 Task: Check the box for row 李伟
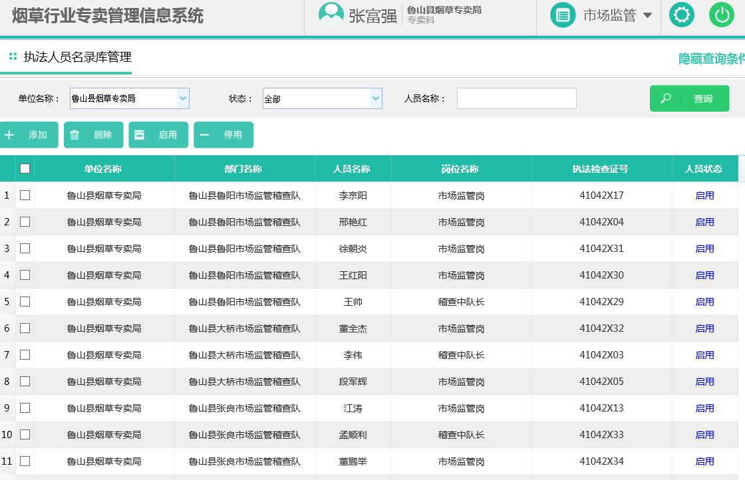(25, 354)
